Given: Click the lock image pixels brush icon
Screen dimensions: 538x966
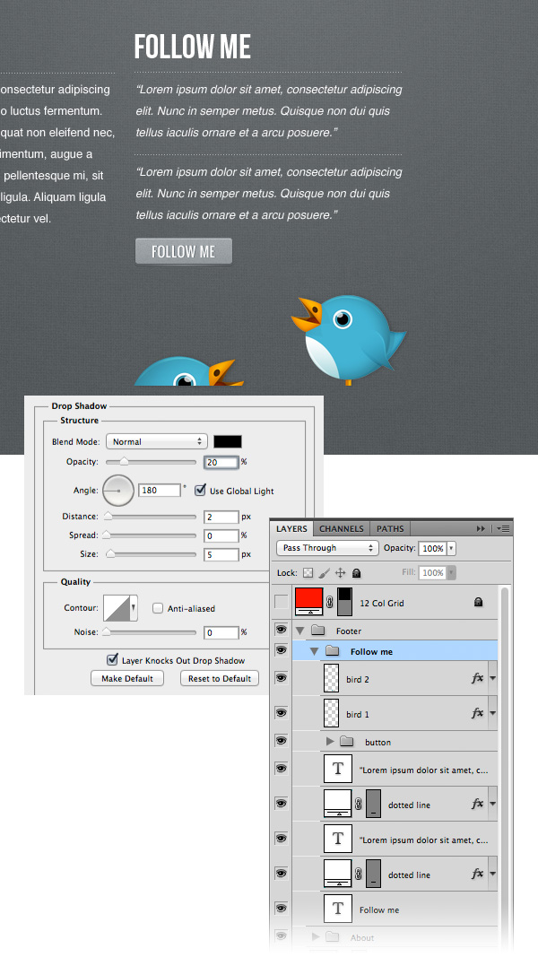Looking at the screenshot, I should click(325, 573).
